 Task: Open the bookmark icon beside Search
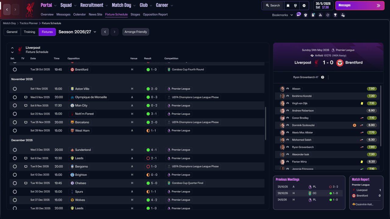pyautogui.click(x=288, y=5)
